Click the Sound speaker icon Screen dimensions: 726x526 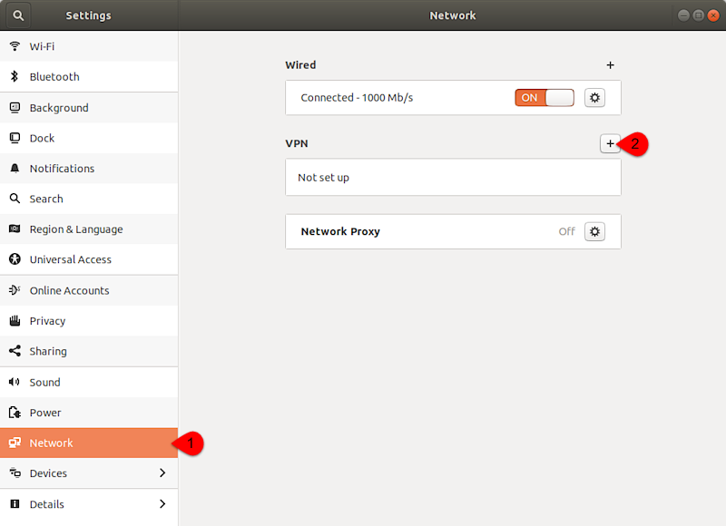pyautogui.click(x=15, y=382)
